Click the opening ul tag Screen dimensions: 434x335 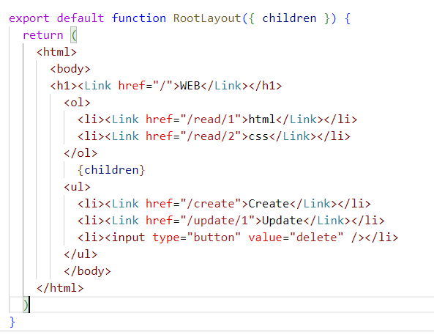click(77, 187)
